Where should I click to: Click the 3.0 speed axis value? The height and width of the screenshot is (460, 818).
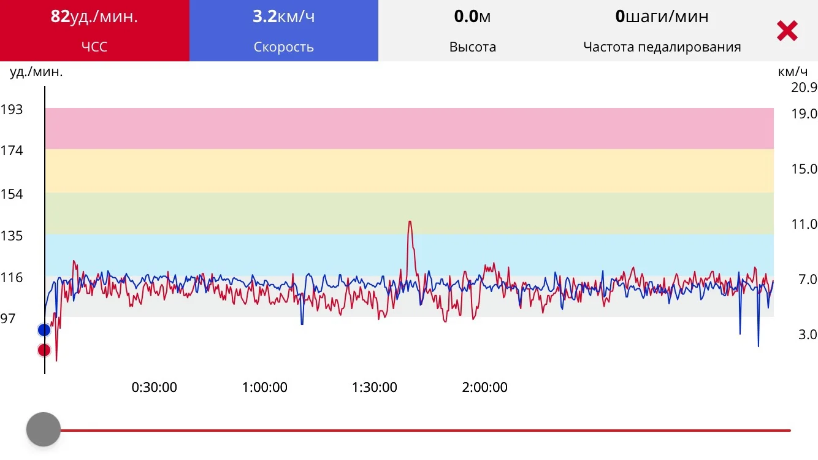(x=808, y=335)
